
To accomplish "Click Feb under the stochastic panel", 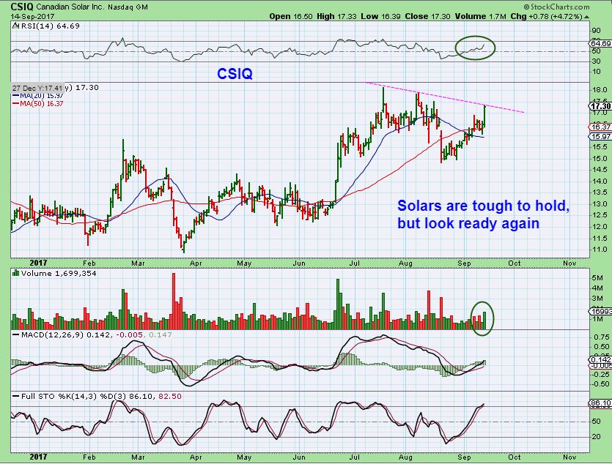I will point(89,457).
